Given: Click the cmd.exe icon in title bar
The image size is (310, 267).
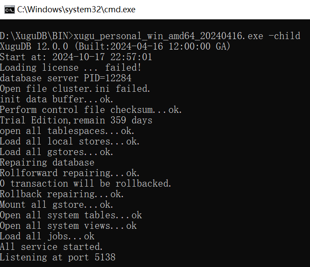Looking at the screenshot, I should (9, 10).
